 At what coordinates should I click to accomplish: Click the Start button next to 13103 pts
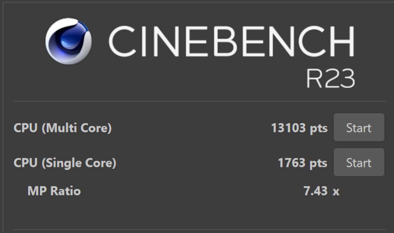click(359, 128)
